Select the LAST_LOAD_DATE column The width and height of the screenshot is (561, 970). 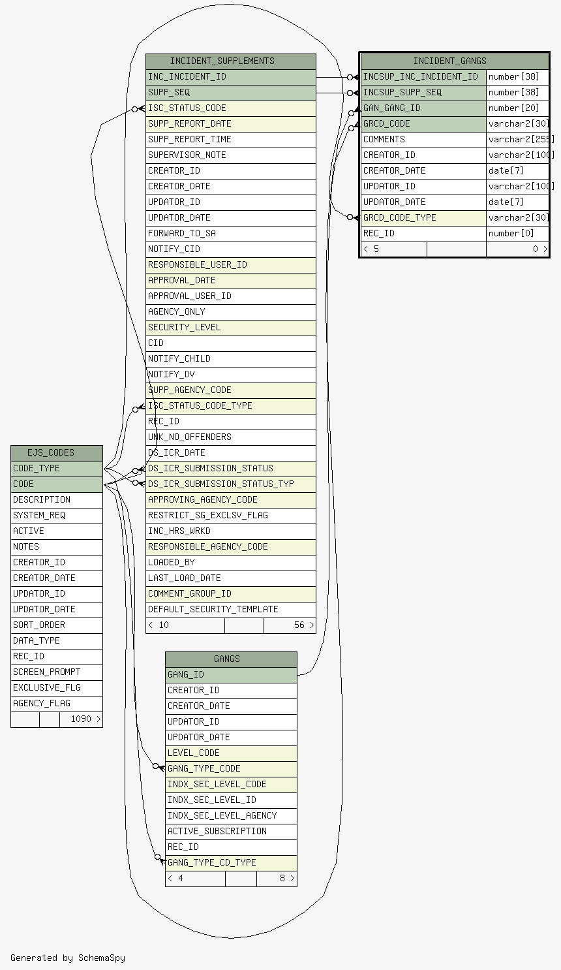pyautogui.click(x=231, y=578)
